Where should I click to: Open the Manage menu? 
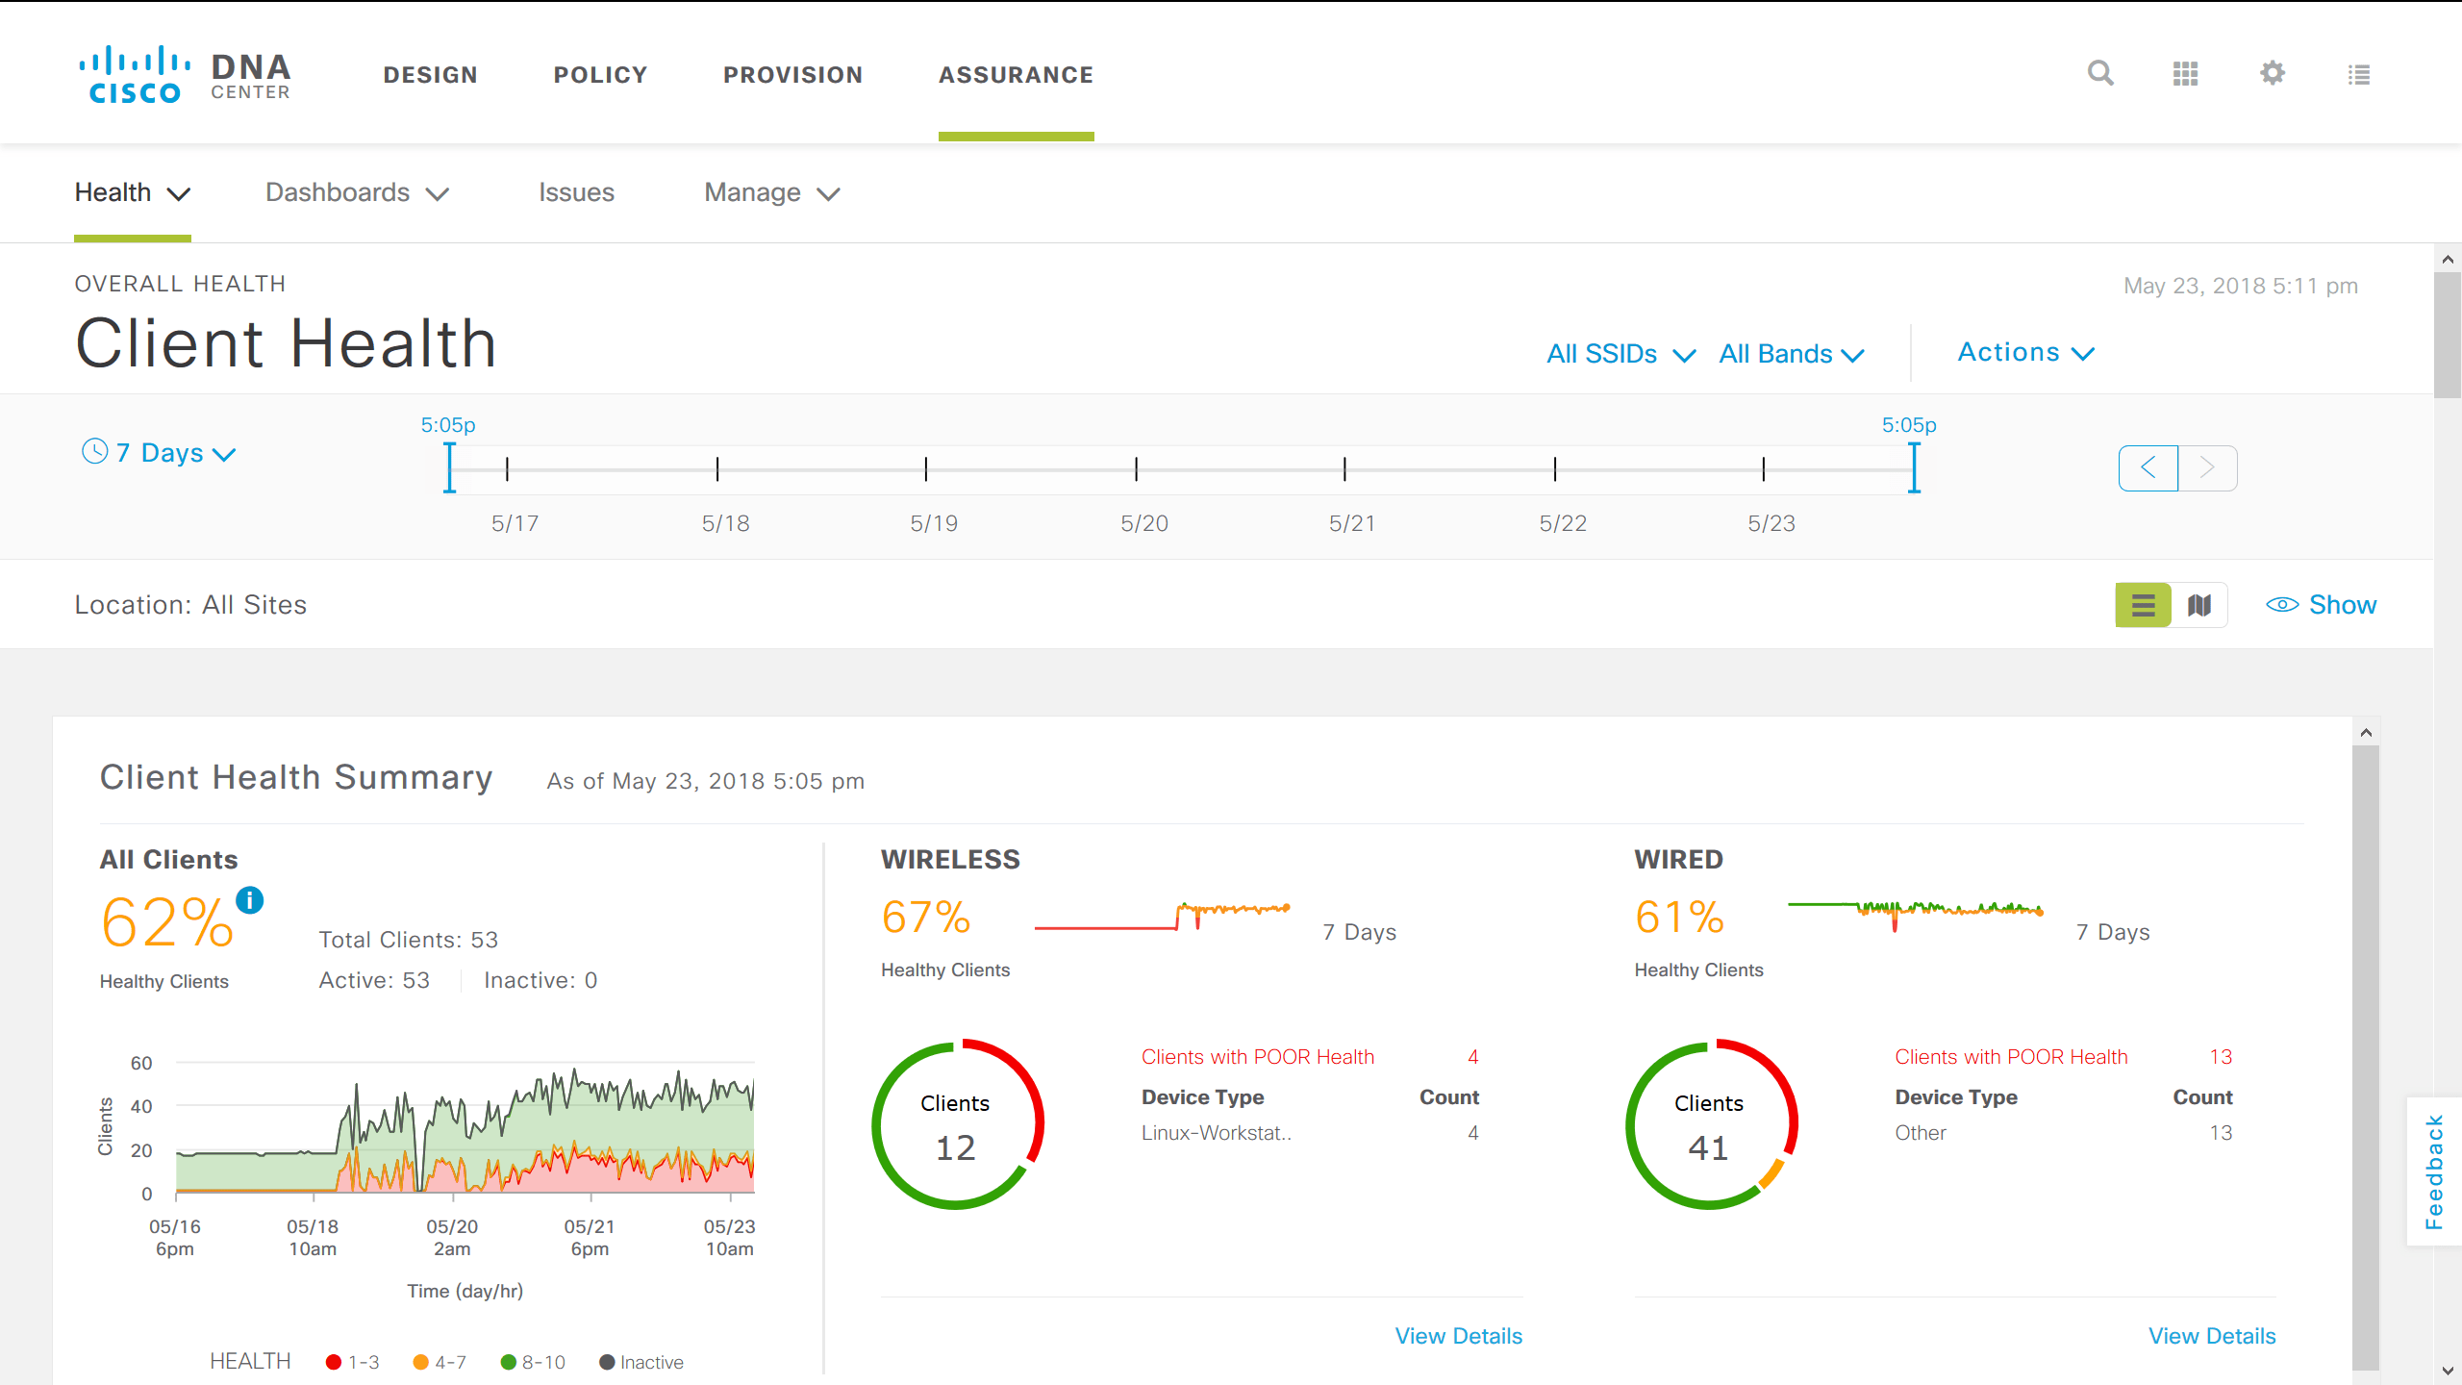pos(770,192)
